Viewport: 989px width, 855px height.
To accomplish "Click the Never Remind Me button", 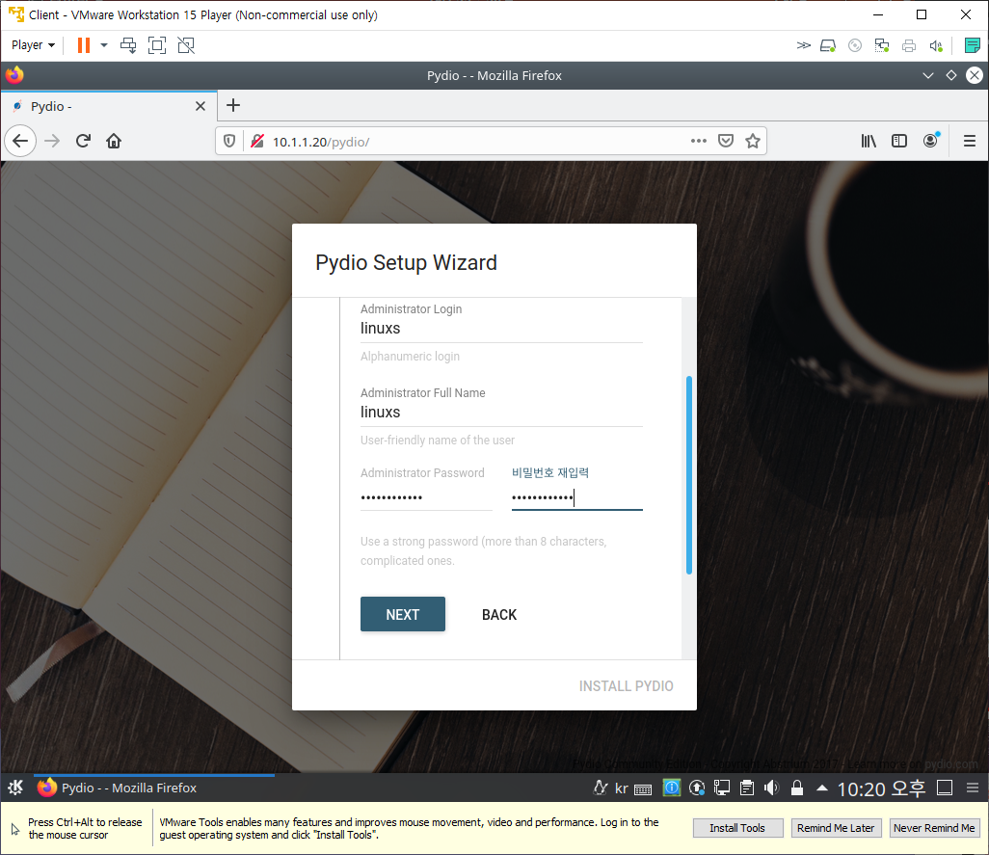I will point(933,828).
